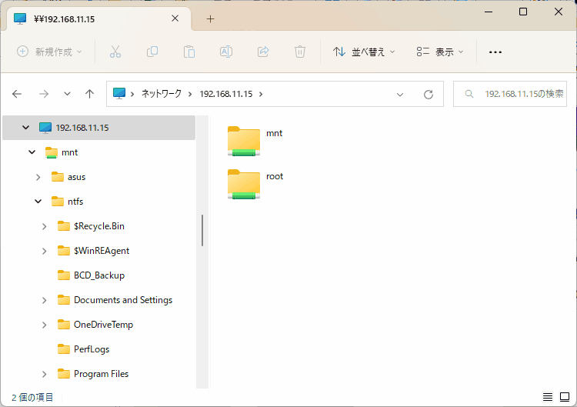Minimize the Explorer window
This screenshot has width=577, height=407.
coord(489,12)
